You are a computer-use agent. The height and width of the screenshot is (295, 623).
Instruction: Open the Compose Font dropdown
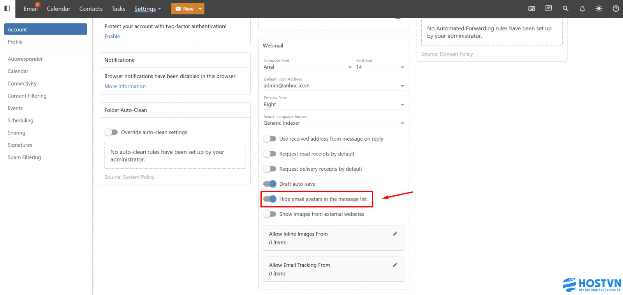tap(307, 67)
